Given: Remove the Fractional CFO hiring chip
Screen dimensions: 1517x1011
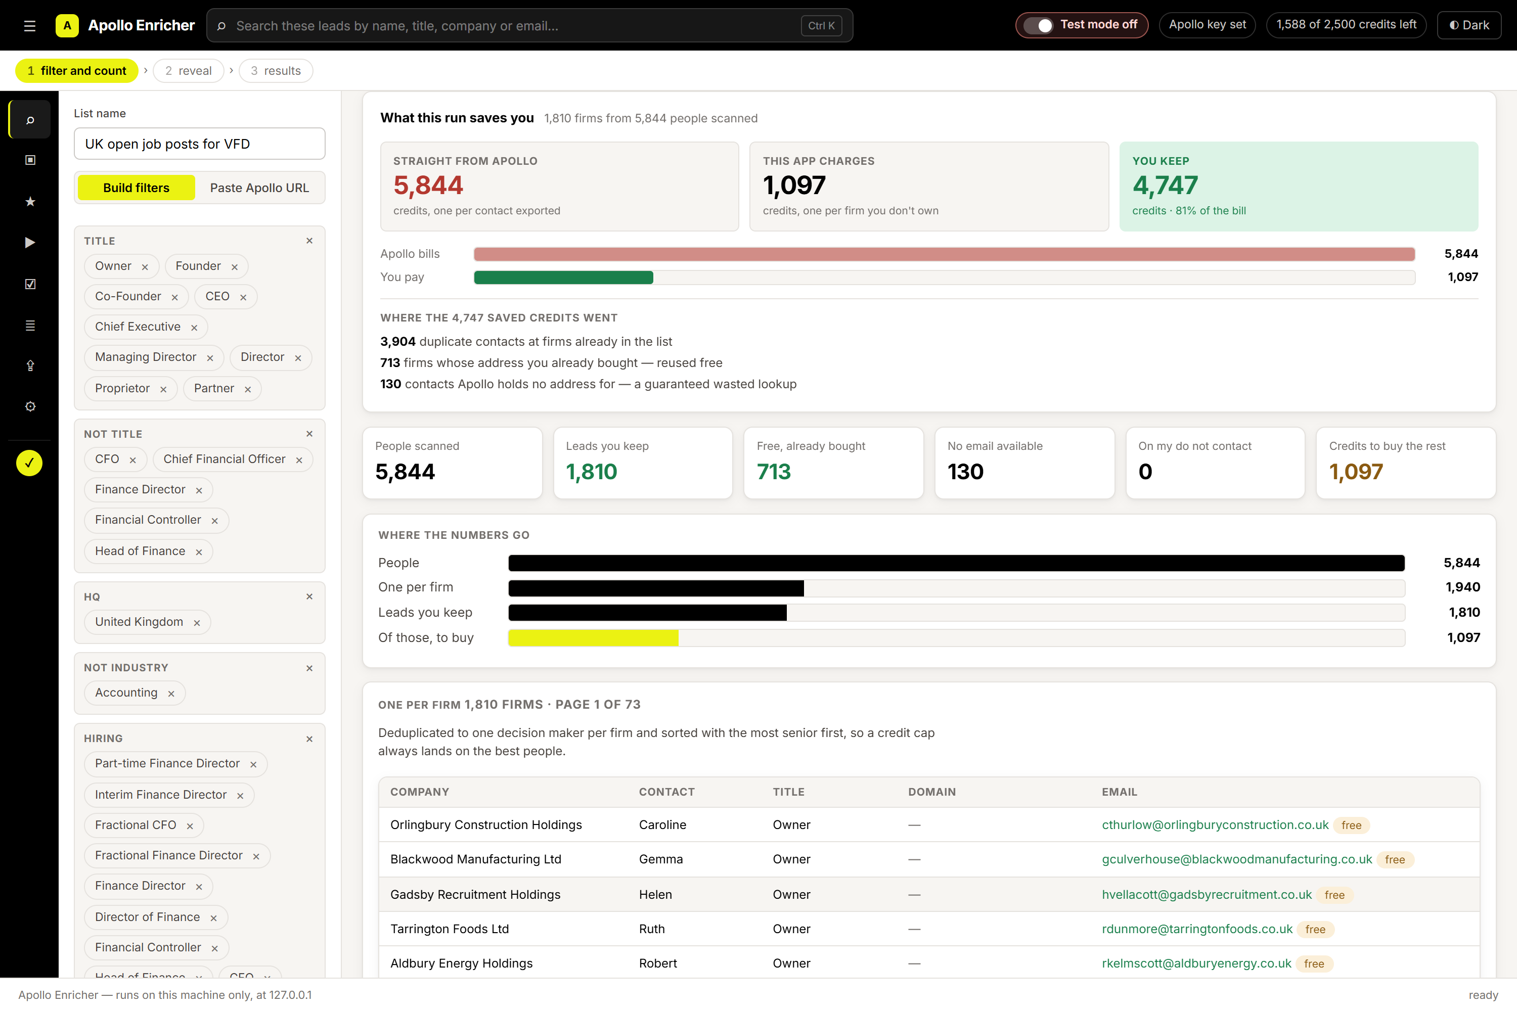Looking at the screenshot, I should coord(190,826).
